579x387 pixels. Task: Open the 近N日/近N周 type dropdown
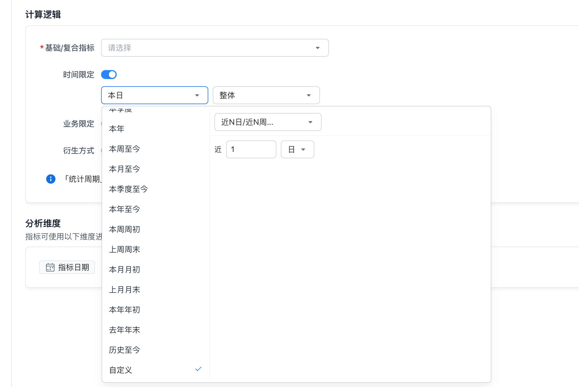[x=268, y=122]
